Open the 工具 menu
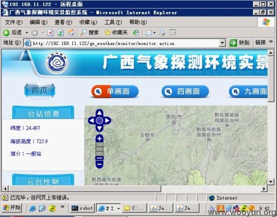277x217 pixels. tap(113, 22)
